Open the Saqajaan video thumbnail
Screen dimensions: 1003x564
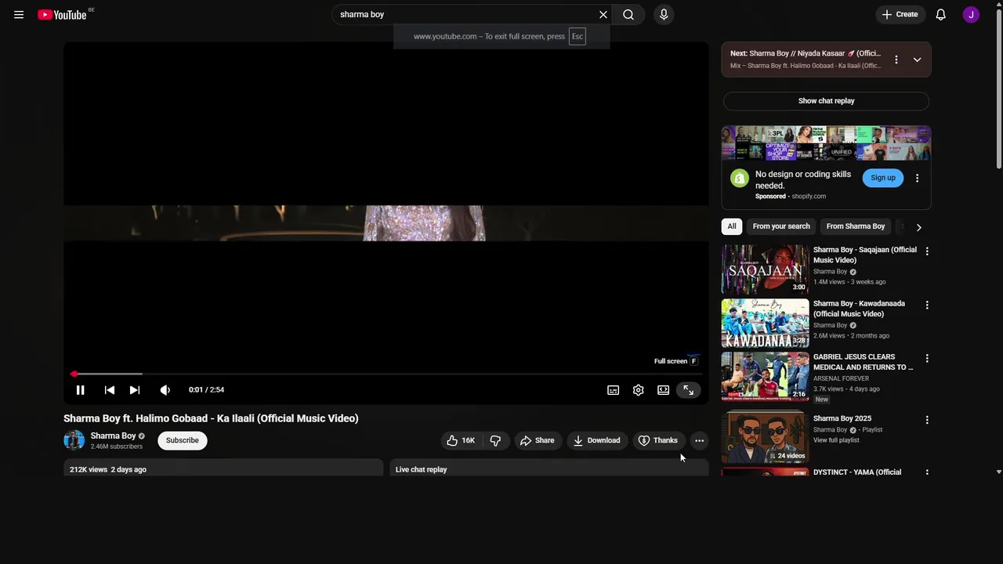[x=766, y=269]
